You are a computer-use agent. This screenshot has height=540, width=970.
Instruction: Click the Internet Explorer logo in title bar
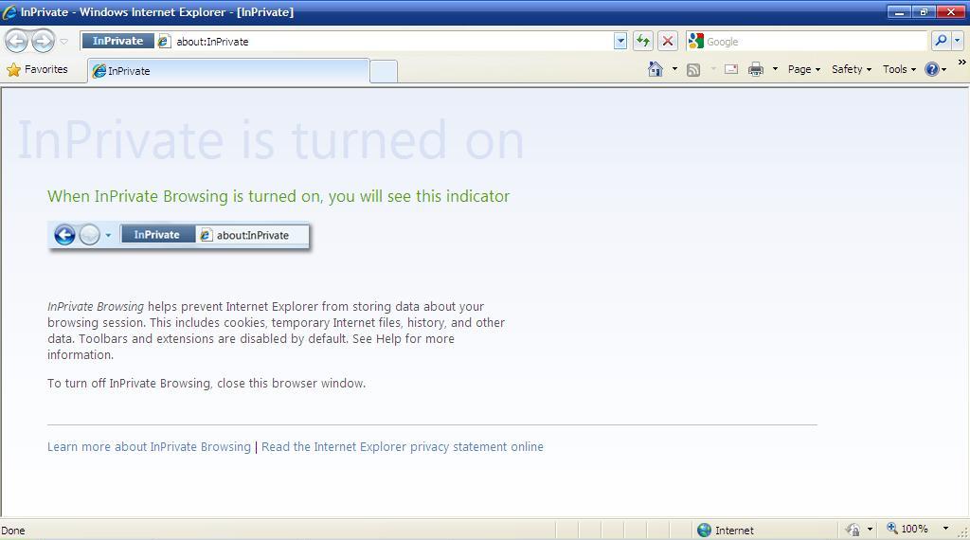click(x=9, y=11)
